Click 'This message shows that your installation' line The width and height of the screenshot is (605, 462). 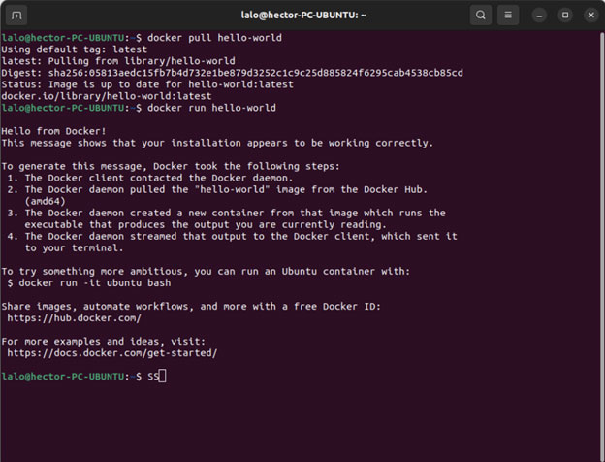(x=217, y=143)
